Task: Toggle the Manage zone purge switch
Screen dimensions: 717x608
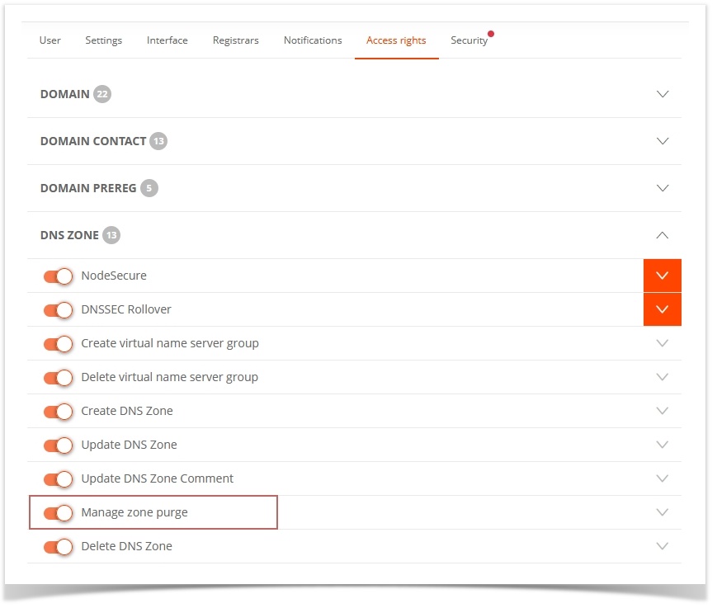Action: pyautogui.click(x=58, y=513)
